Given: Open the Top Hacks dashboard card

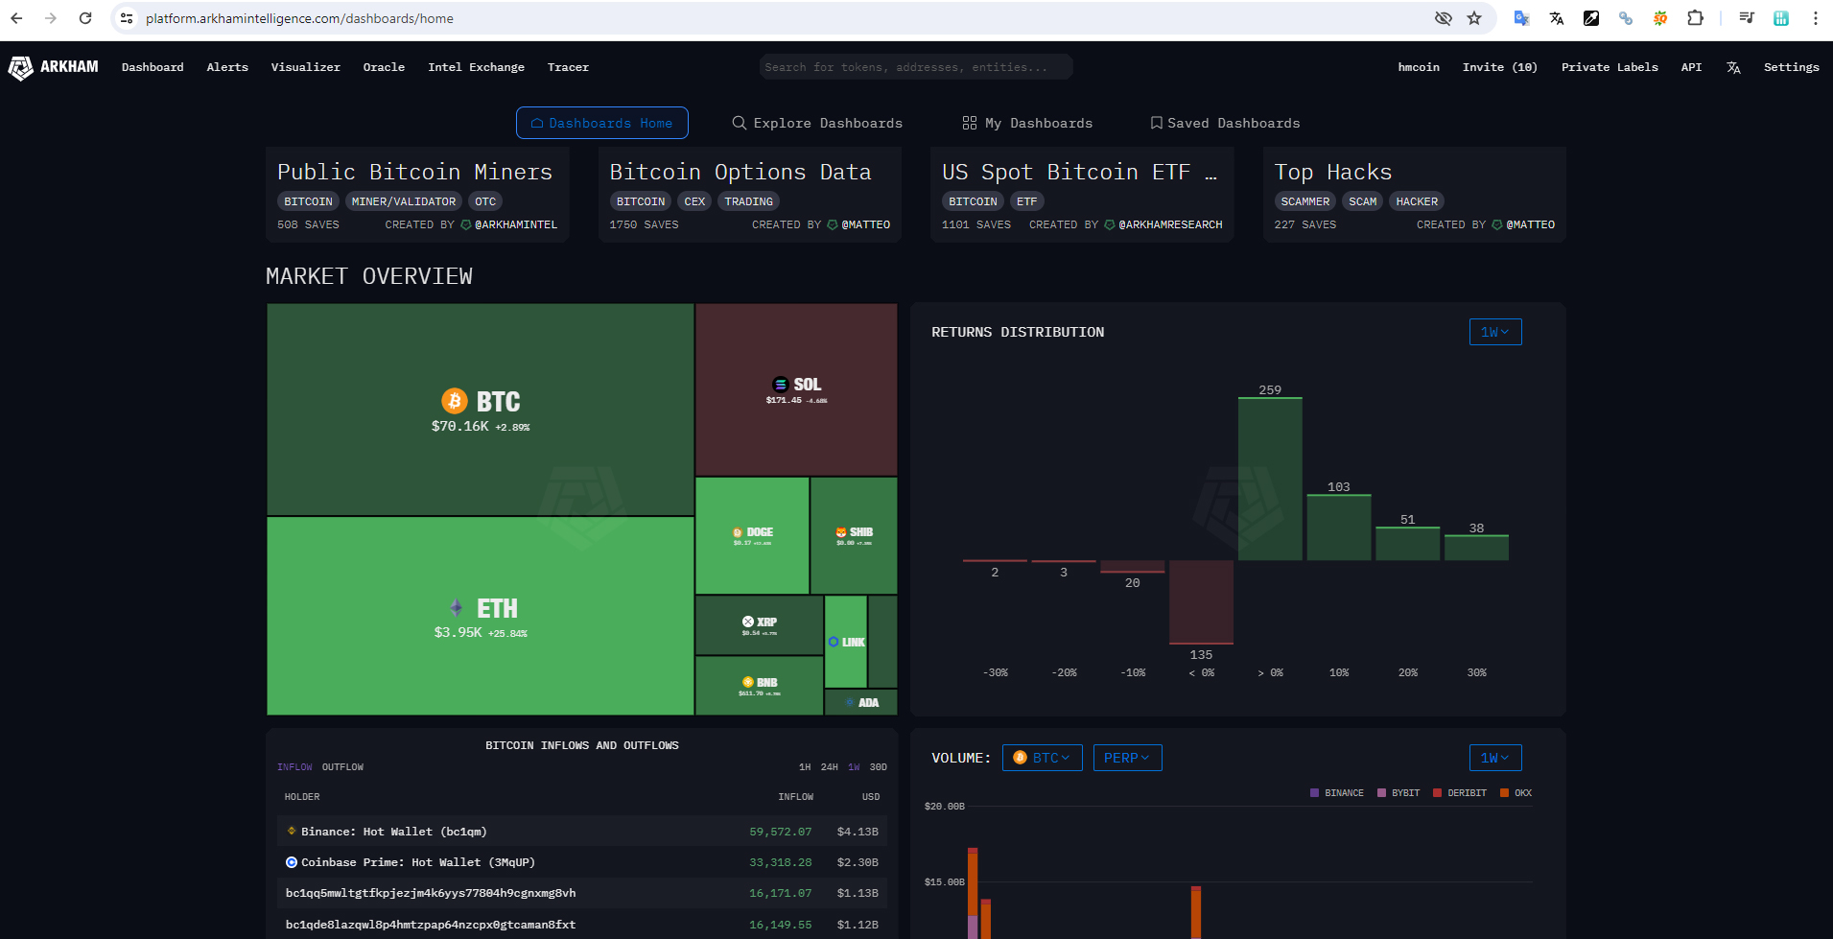Looking at the screenshot, I should tap(1414, 195).
